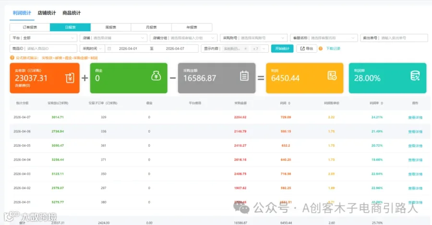Open the 平台 platform dropdown
This screenshot has width=432, height=225.
[x=43, y=38]
